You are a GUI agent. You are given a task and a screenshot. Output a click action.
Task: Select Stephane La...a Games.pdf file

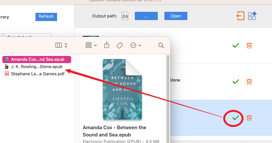click(37, 74)
